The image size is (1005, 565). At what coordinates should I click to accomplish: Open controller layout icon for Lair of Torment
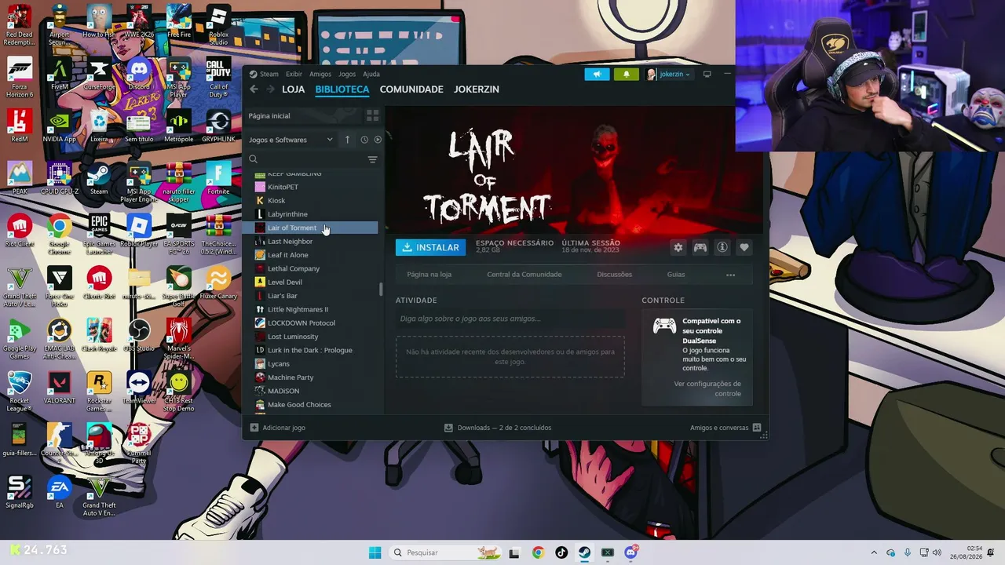700,247
